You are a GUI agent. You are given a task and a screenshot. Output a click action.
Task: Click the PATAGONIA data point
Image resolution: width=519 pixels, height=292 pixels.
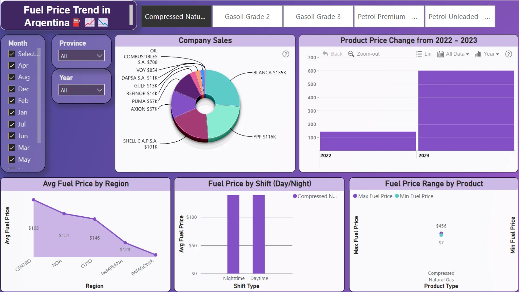(x=156, y=255)
